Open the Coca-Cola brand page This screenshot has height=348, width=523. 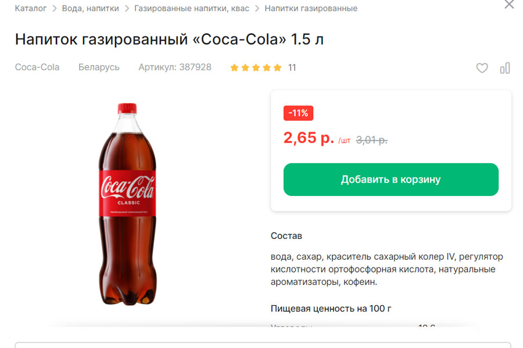click(37, 67)
